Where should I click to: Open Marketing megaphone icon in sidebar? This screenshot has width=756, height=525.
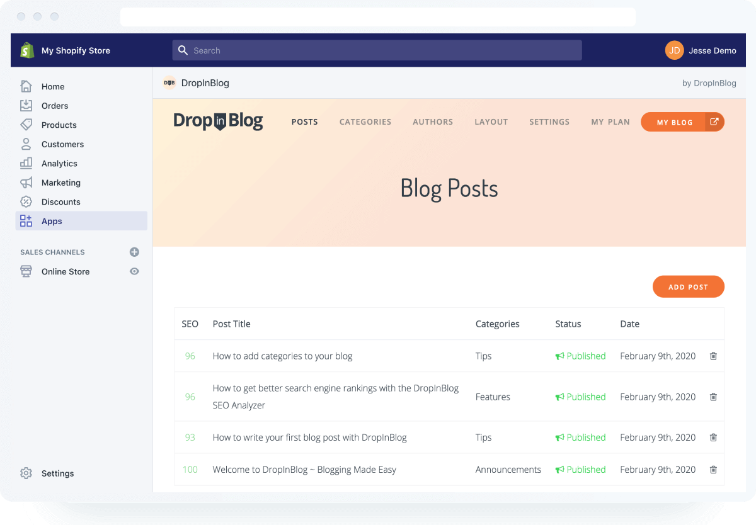(26, 183)
